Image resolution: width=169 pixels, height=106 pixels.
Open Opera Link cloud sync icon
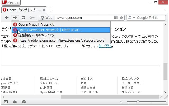(x=15, y=102)
